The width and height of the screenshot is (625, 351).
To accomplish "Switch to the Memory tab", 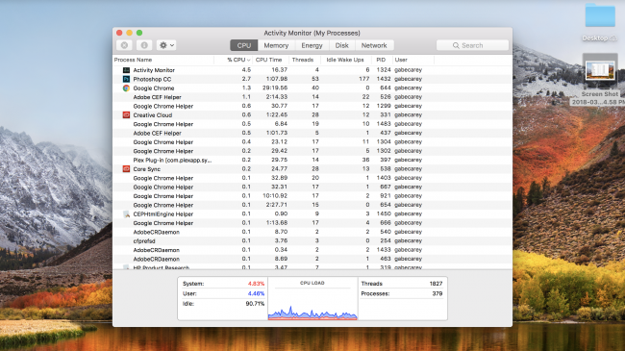I will 276,45.
